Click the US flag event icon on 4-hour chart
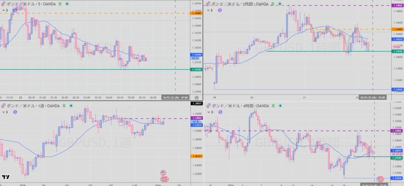The height and width of the screenshot is (186, 404). coord(380,179)
